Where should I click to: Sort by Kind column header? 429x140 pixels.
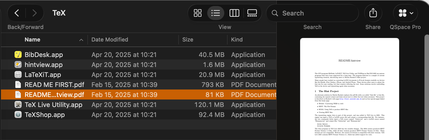237,40
